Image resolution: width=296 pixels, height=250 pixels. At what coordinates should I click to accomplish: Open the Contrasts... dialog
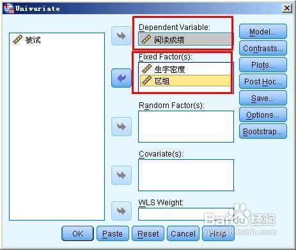263,49
